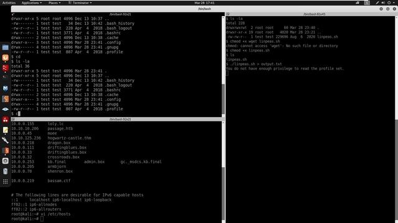Click the hosts entry 'dragon.box'
Screen dimensions: 398x223
[59, 143]
